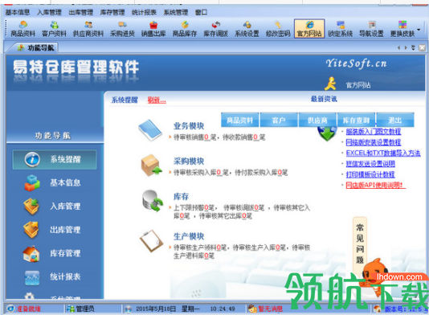This screenshot has width=429, height=315.
Task: Open 服装版入门图文教程 link
Action: tap(374, 132)
